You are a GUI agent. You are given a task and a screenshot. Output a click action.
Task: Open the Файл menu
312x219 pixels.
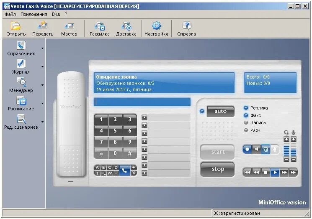[x=10, y=14]
